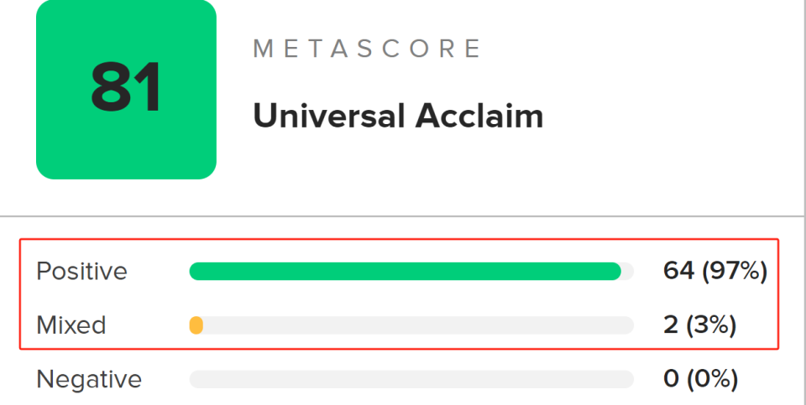Click the horizontal divider below the Metascore header

tap(403, 216)
